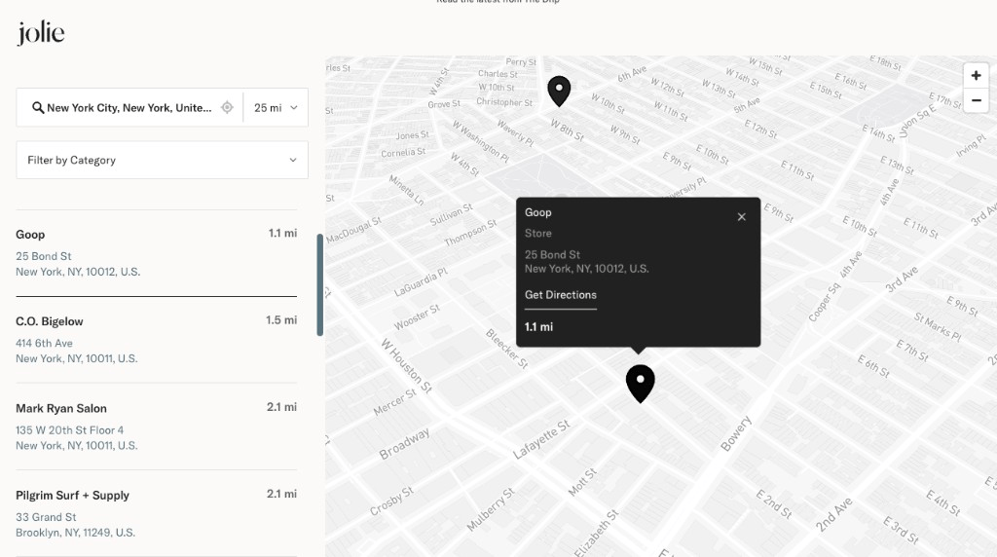Select the Goop store listing
This screenshot has width=997, height=557.
point(157,253)
